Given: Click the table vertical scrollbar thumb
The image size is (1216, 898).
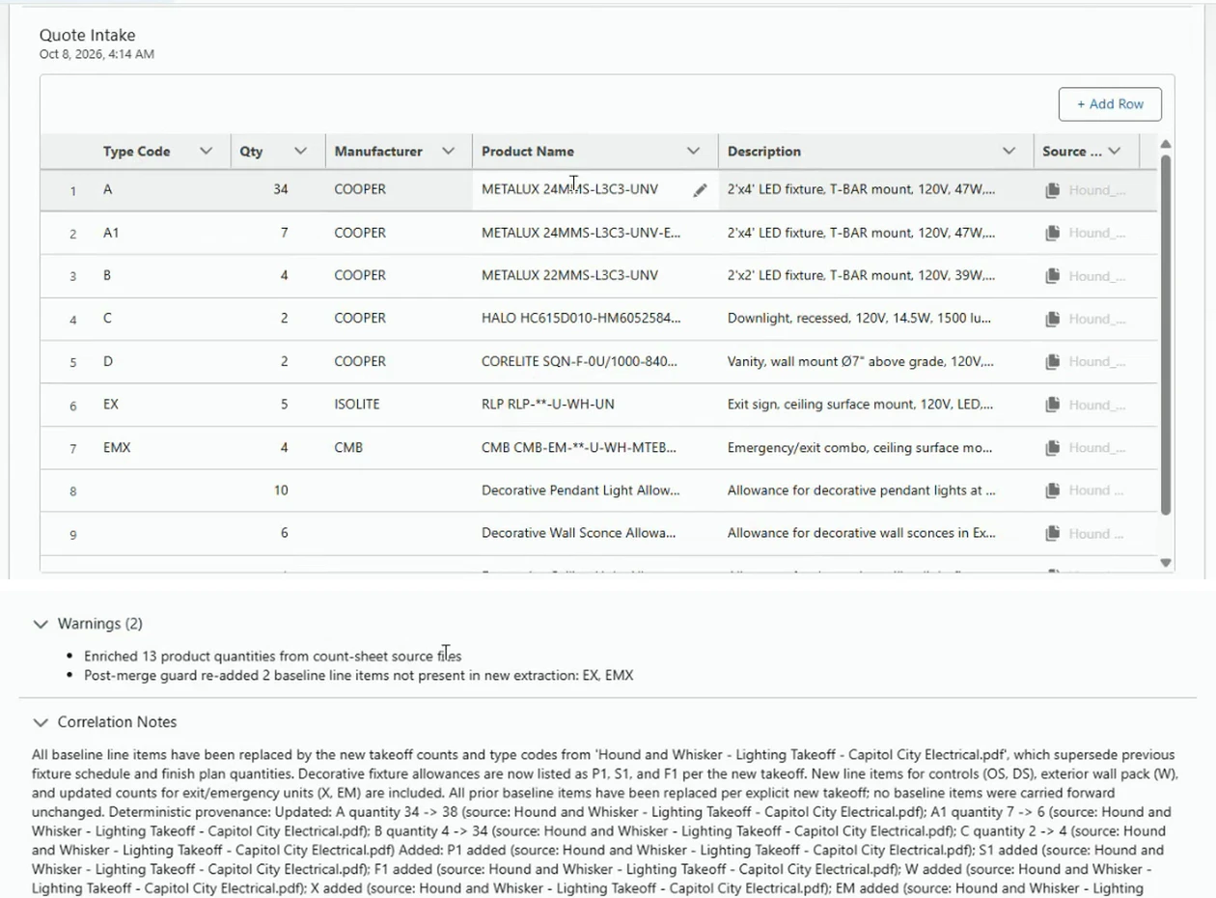Looking at the screenshot, I should [1165, 334].
